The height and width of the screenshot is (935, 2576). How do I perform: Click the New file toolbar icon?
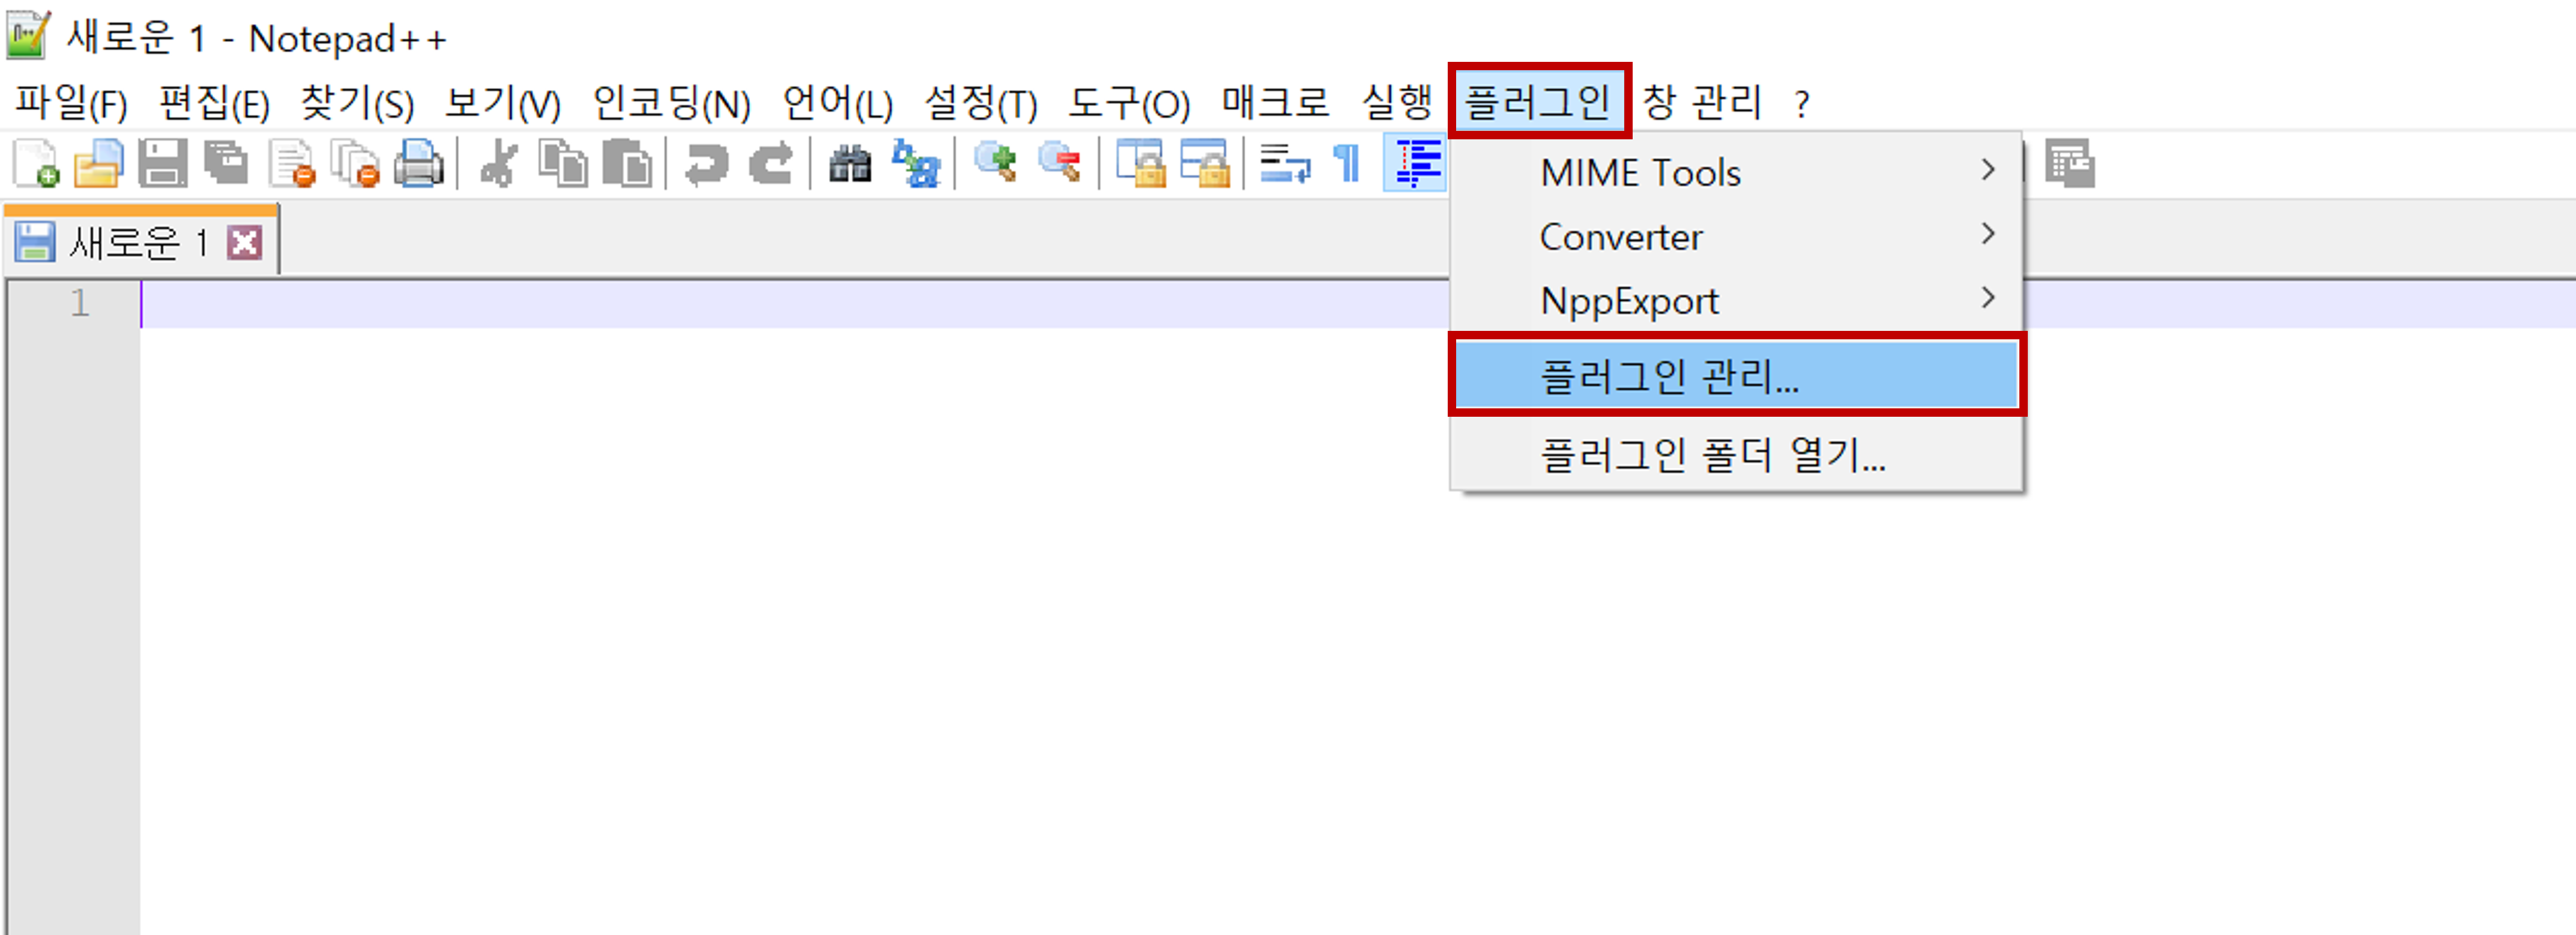click(x=36, y=163)
